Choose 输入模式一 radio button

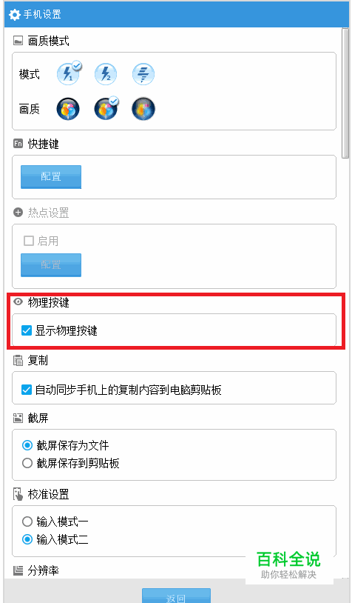(27, 522)
